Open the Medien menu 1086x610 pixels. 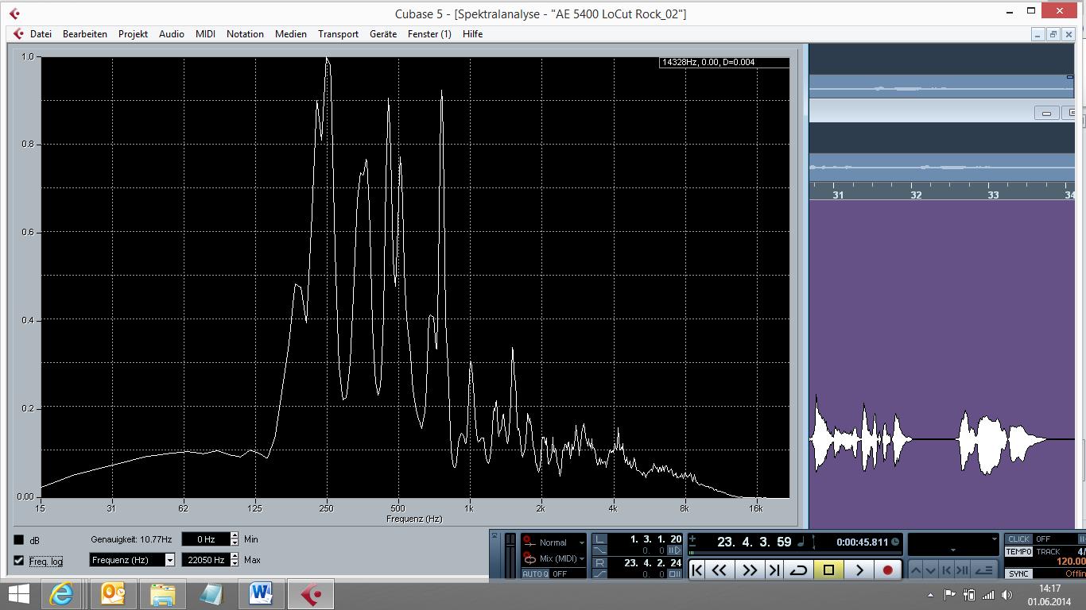coord(291,34)
